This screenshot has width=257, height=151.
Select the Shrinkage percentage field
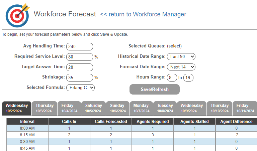pyautogui.click(x=80, y=78)
